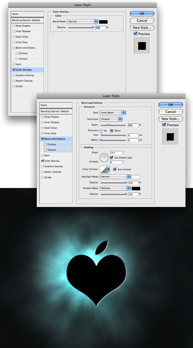Click the Depth value field

[133, 125]
